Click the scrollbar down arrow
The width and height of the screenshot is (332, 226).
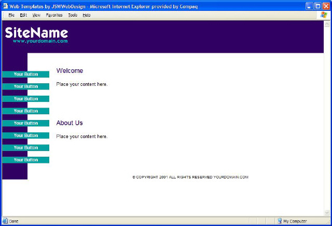tap(326, 213)
